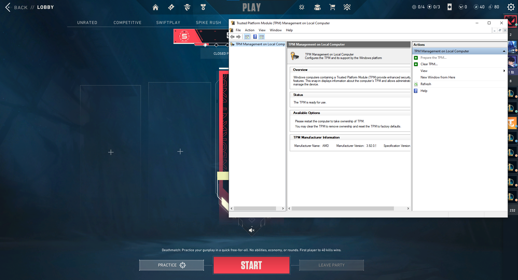Click tree pane scroll left arrow
This screenshot has height=280, width=518.
pos(231,209)
